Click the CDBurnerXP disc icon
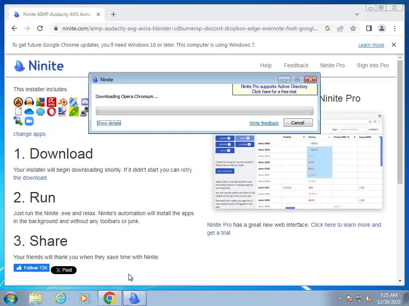 point(73,102)
